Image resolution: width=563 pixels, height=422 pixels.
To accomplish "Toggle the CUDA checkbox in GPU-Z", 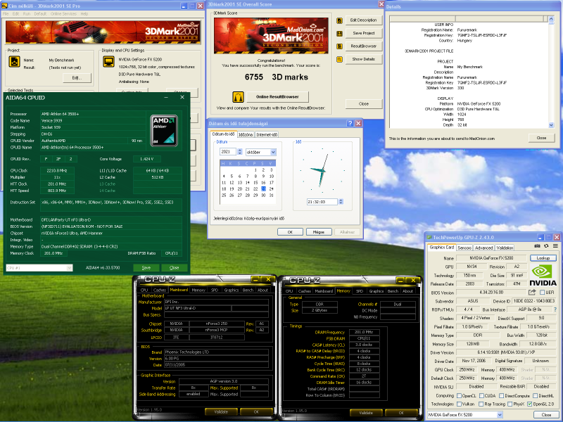I will 481,396.
